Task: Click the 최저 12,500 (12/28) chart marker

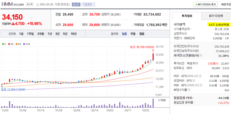Action: 13,89
